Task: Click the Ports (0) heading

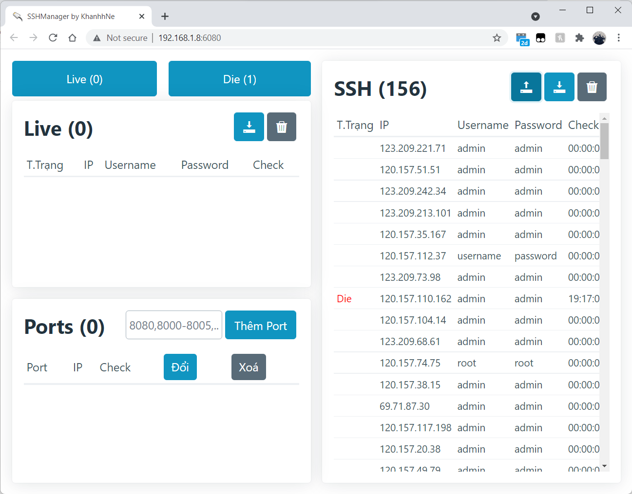Action: pos(64,327)
